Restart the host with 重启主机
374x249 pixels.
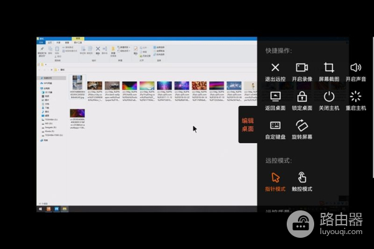[356, 96]
